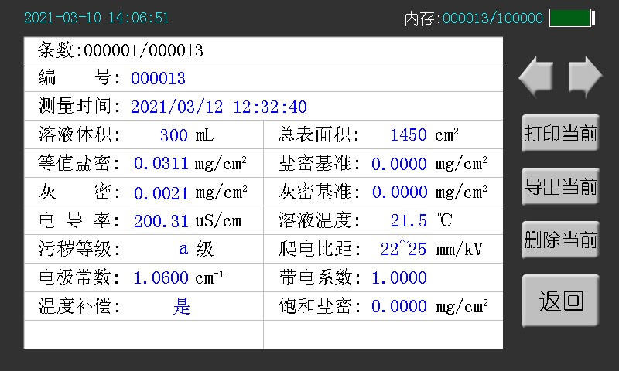
Task: Select the pollution grade 'a' value
Action: (x=183, y=249)
